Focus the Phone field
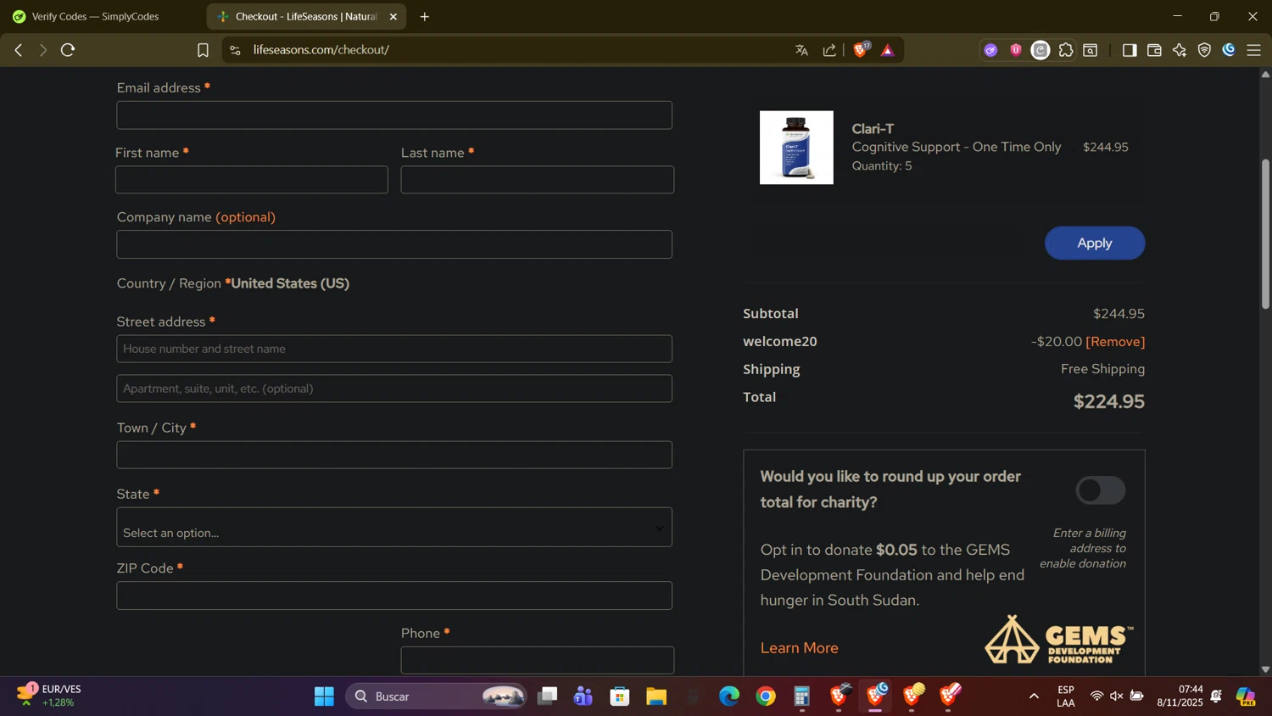The height and width of the screenshot is (716, 1272). [538, 660]
